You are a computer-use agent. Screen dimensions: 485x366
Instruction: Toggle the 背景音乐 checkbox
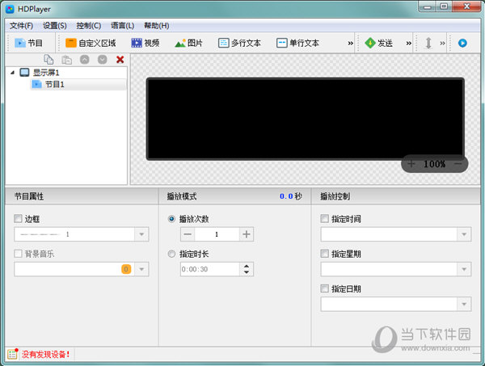click(x=19, y=254)
